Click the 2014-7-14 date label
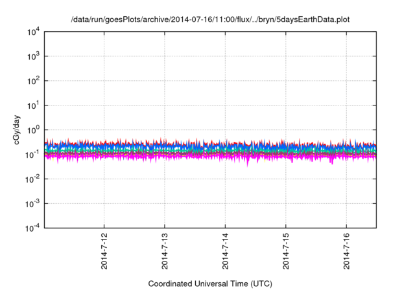The width and height of the screenshot is (415, 290). (225, 251)
